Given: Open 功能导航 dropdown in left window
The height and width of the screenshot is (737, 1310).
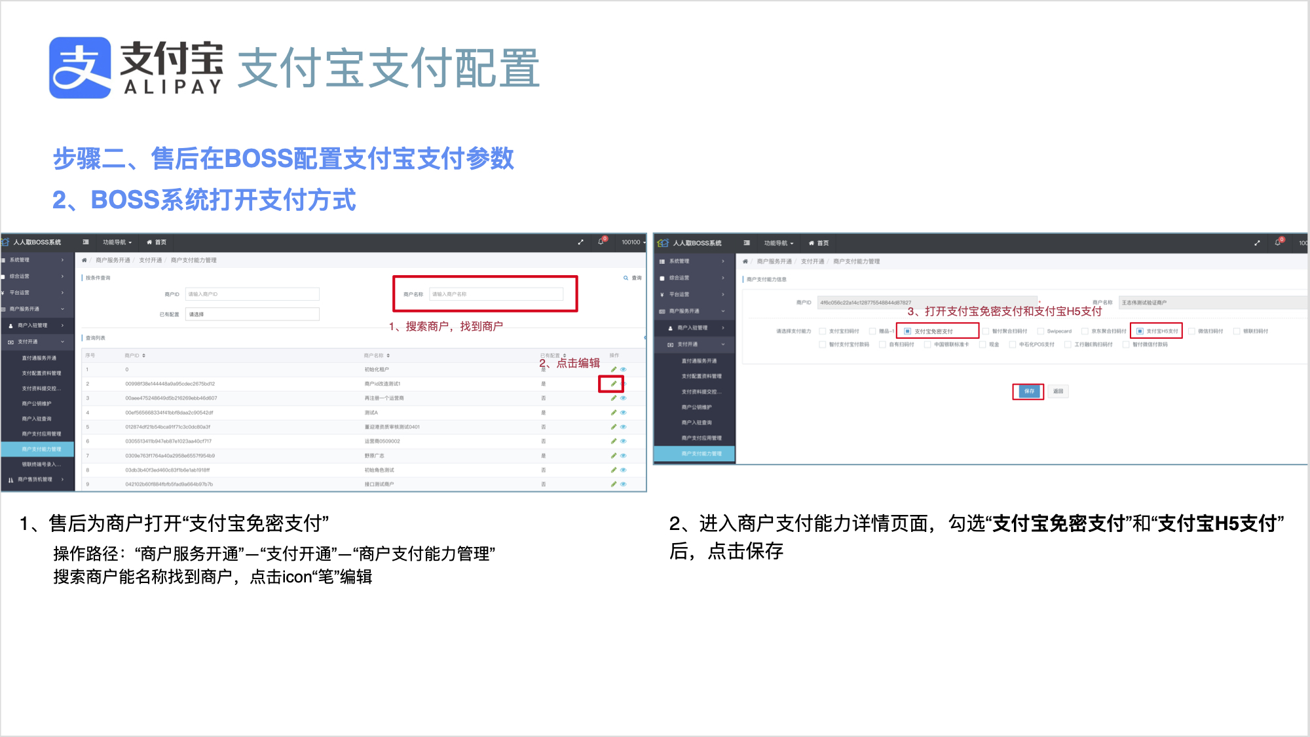Looking at the screenshot, I should pos(117,242).
